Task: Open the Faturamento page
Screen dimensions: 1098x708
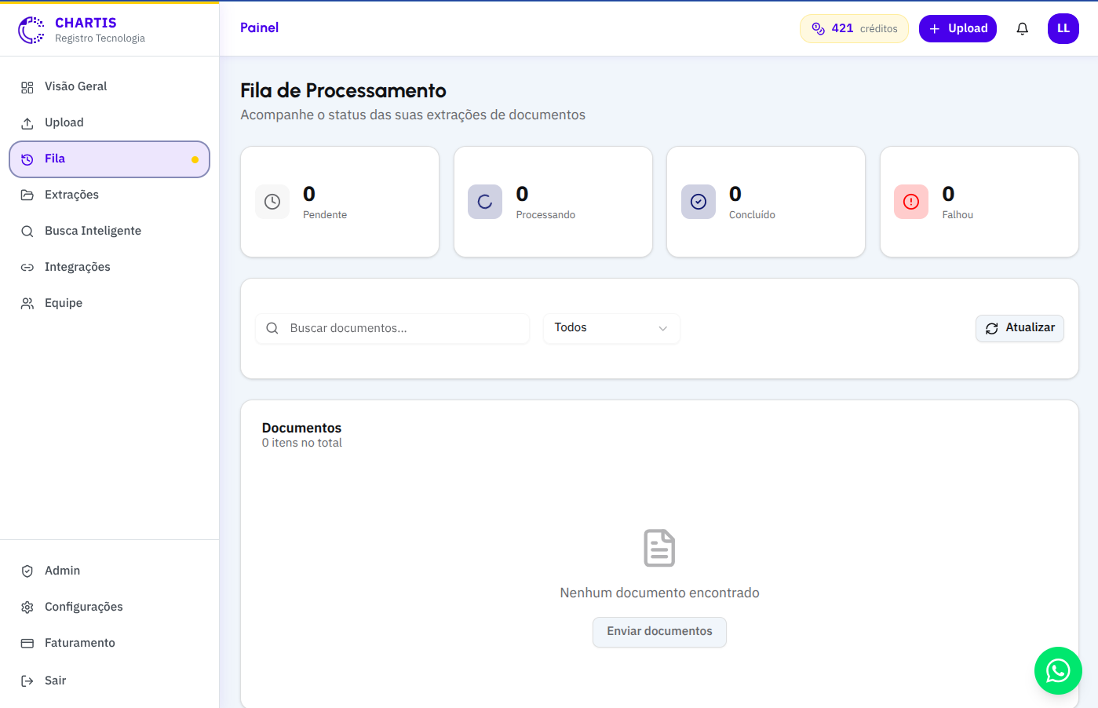Action: click(109, 643)
